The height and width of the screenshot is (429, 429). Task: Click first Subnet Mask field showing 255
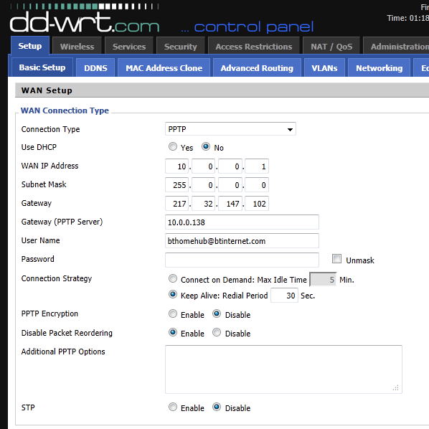tap(176, 184)
